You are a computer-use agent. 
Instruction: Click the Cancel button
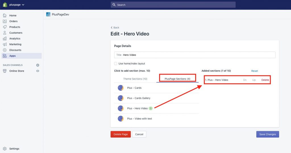pos(139,134)
